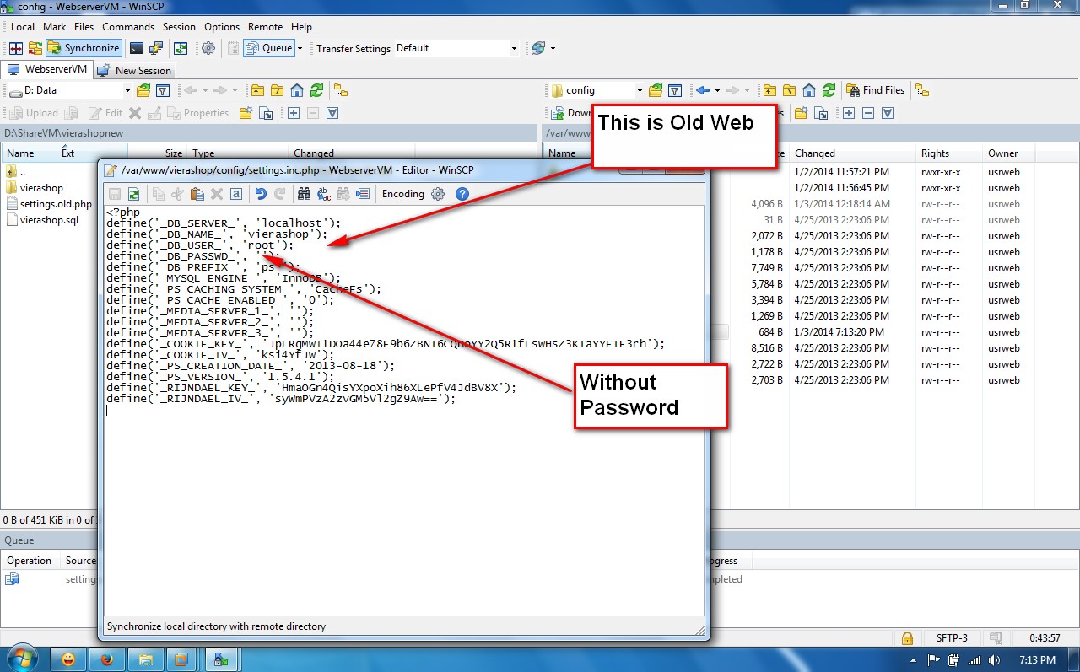Show the remote directory tree icon
Screen dimensions: 1080x672
(922, 90)
